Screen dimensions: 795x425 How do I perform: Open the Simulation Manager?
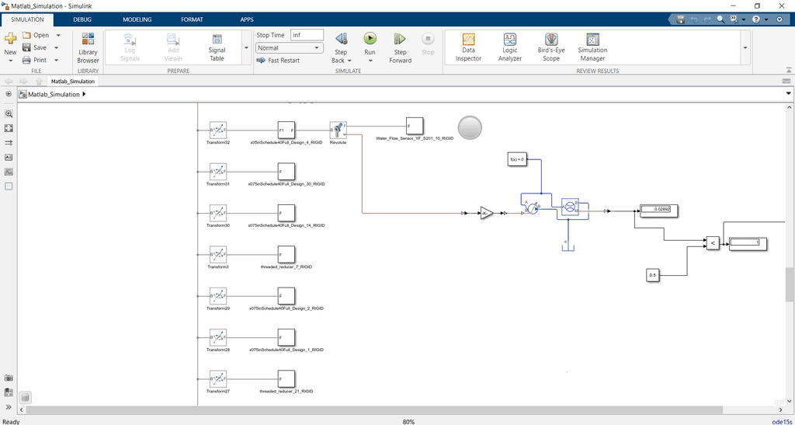coord(592,47)
